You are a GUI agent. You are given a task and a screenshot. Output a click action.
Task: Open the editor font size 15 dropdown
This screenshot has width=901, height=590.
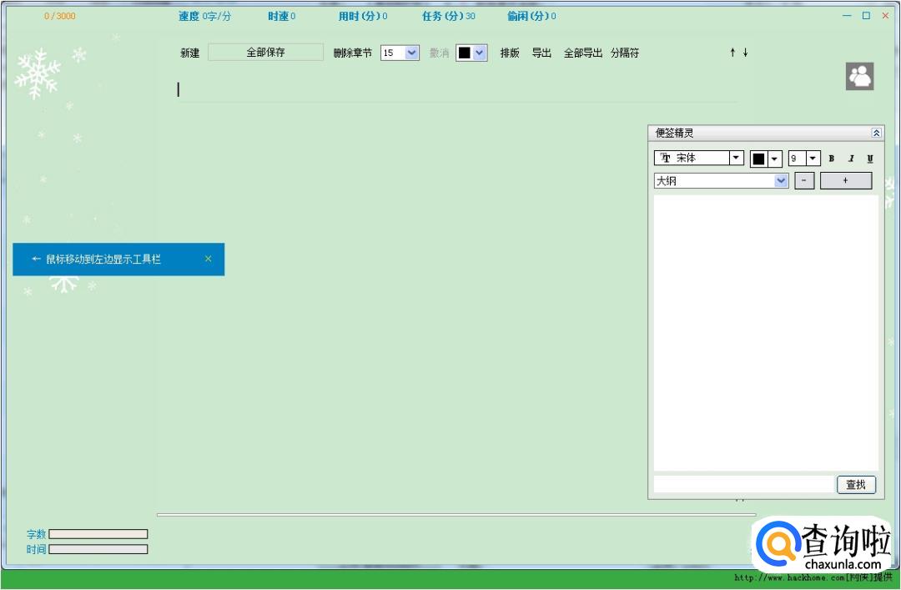(411, 53)
